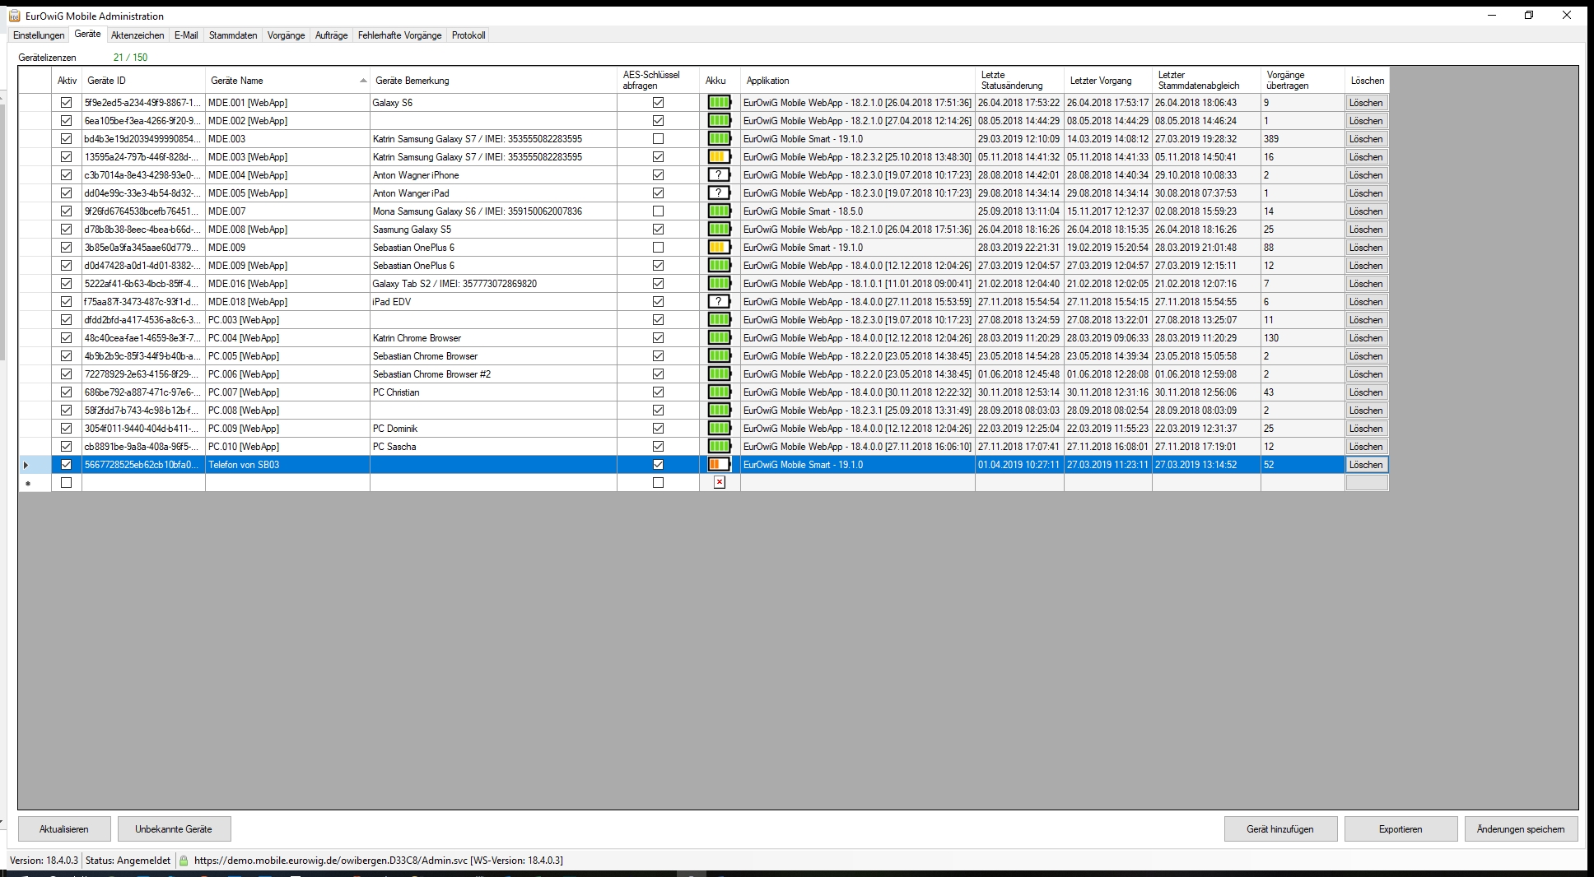
Task: Click the sort arrow in Geräte Name column header
Action: tap(363, 81)
